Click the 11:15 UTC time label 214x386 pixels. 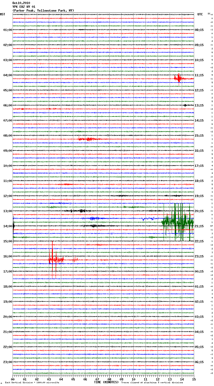[x=199, y=75]
